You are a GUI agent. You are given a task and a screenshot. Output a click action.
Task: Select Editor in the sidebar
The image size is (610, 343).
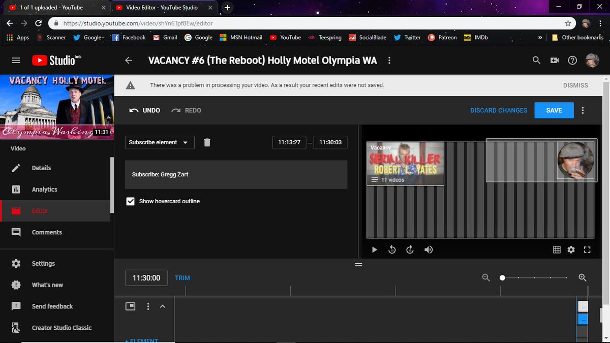pyautogui.click(x=55, y=210)
